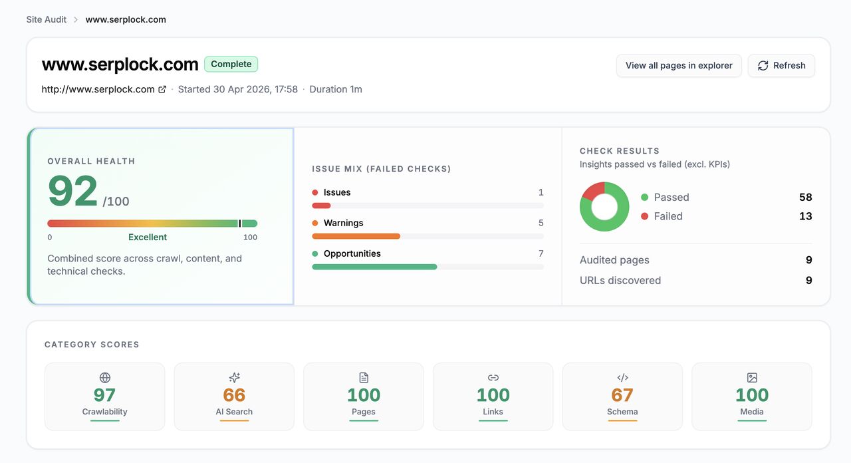Click the Links chain icon
The height and width of the screenshot is (463, 851).
coord(493,377)
